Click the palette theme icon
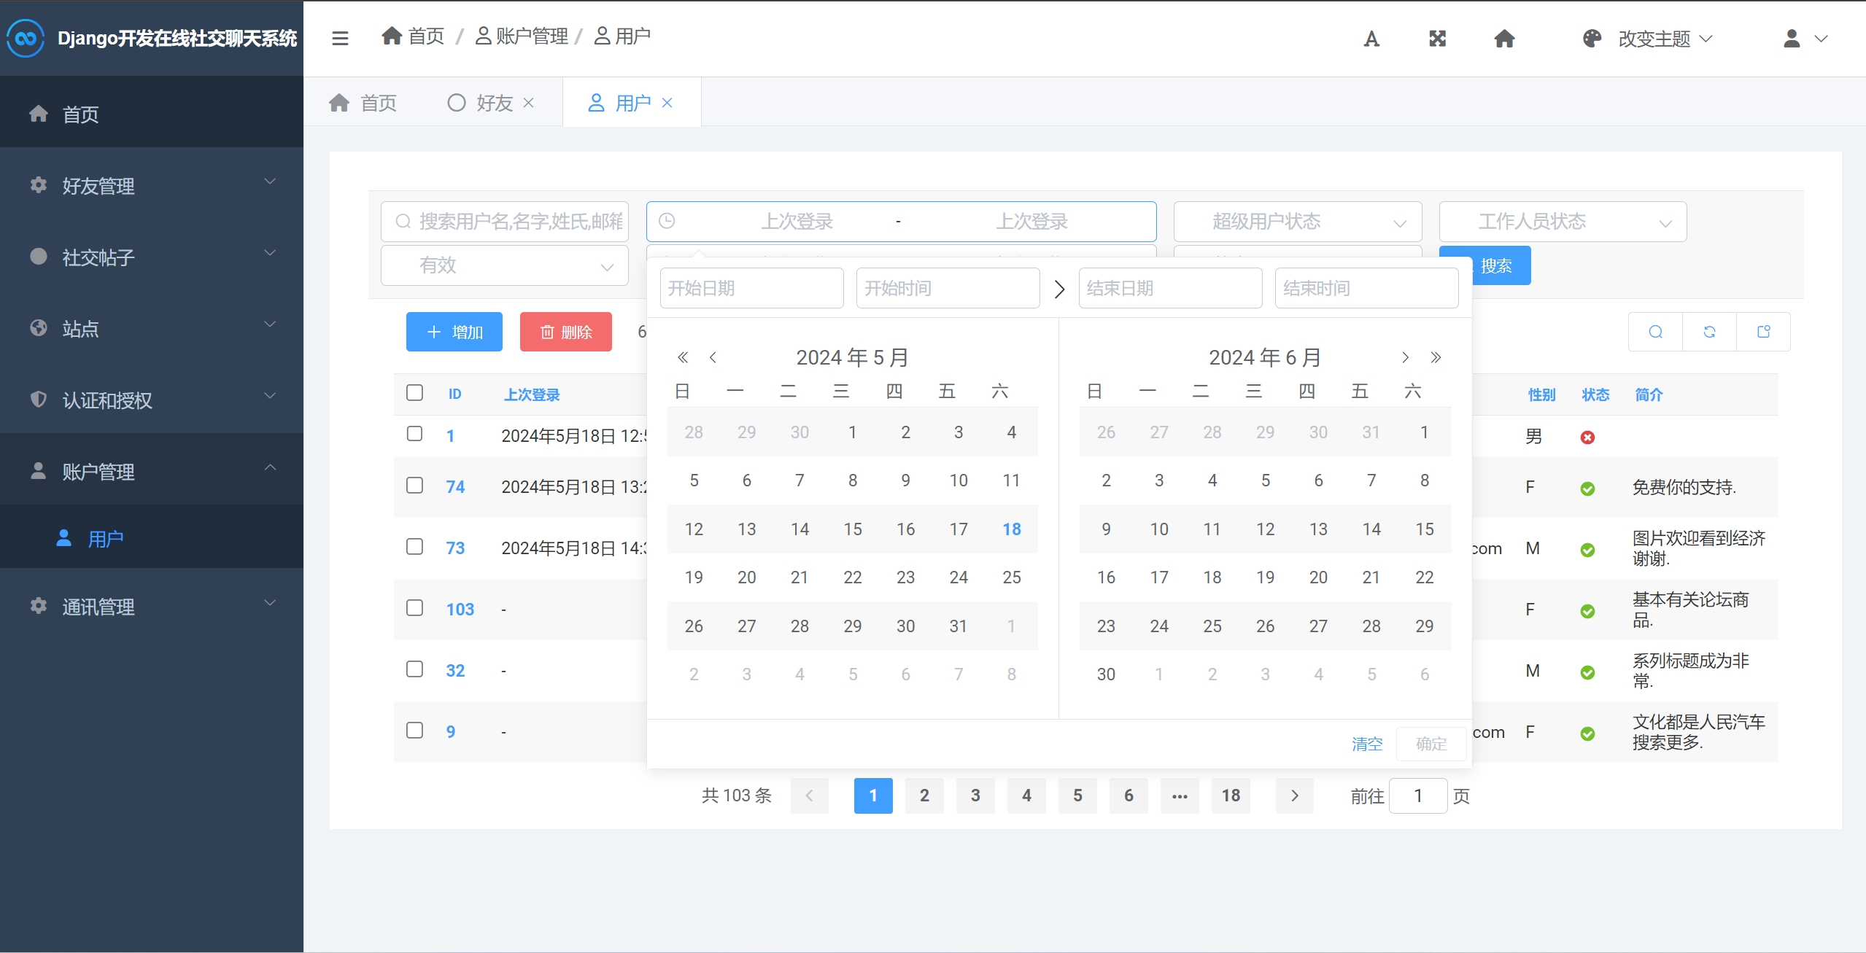Viewport: 1866px width, 953px height. 1592,39
